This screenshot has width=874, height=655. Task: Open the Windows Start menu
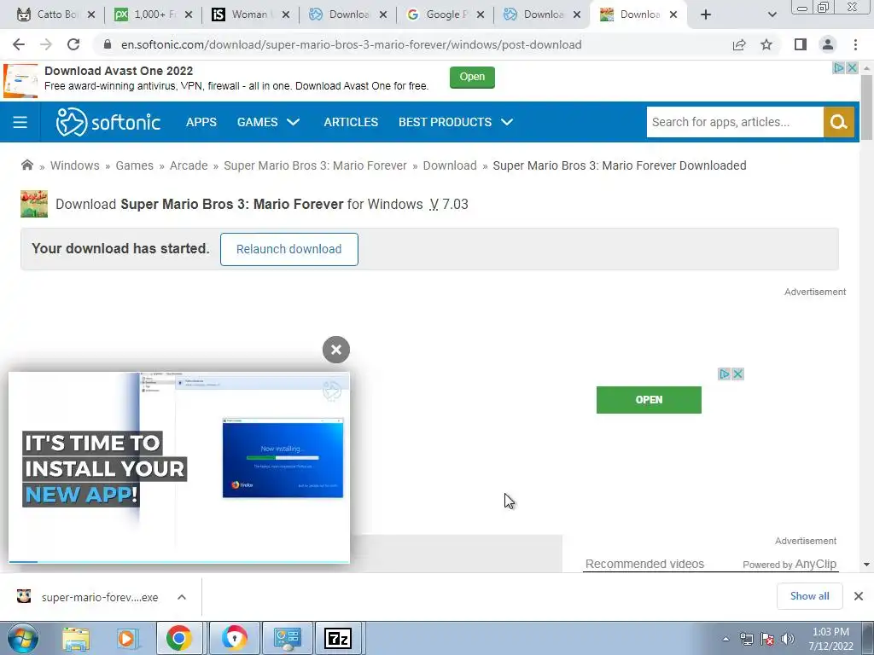[x=23, y=638]
